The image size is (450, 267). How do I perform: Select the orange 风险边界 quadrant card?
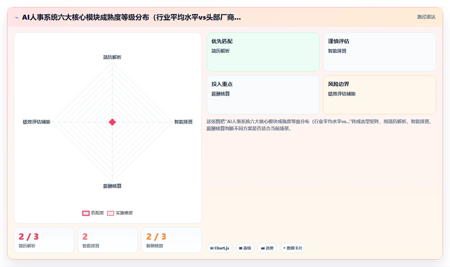[380, 95]
